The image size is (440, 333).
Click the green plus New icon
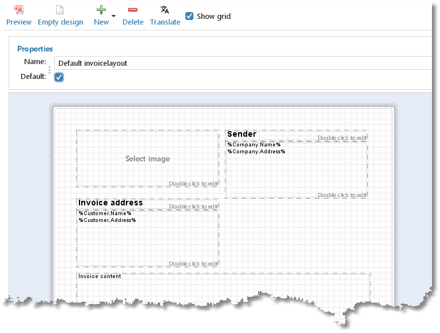pyautogui.click(x=101, y=10)
